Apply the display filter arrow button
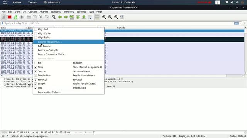The image size is (247, 138). [236, 23]
